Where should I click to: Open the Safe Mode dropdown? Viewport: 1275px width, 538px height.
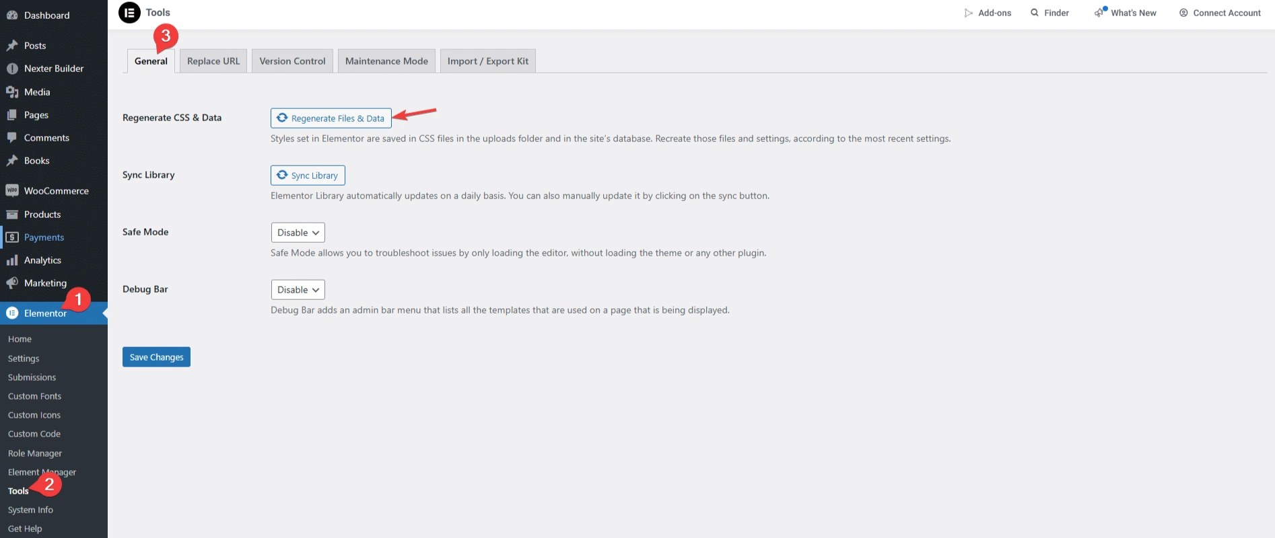point(298,233)
